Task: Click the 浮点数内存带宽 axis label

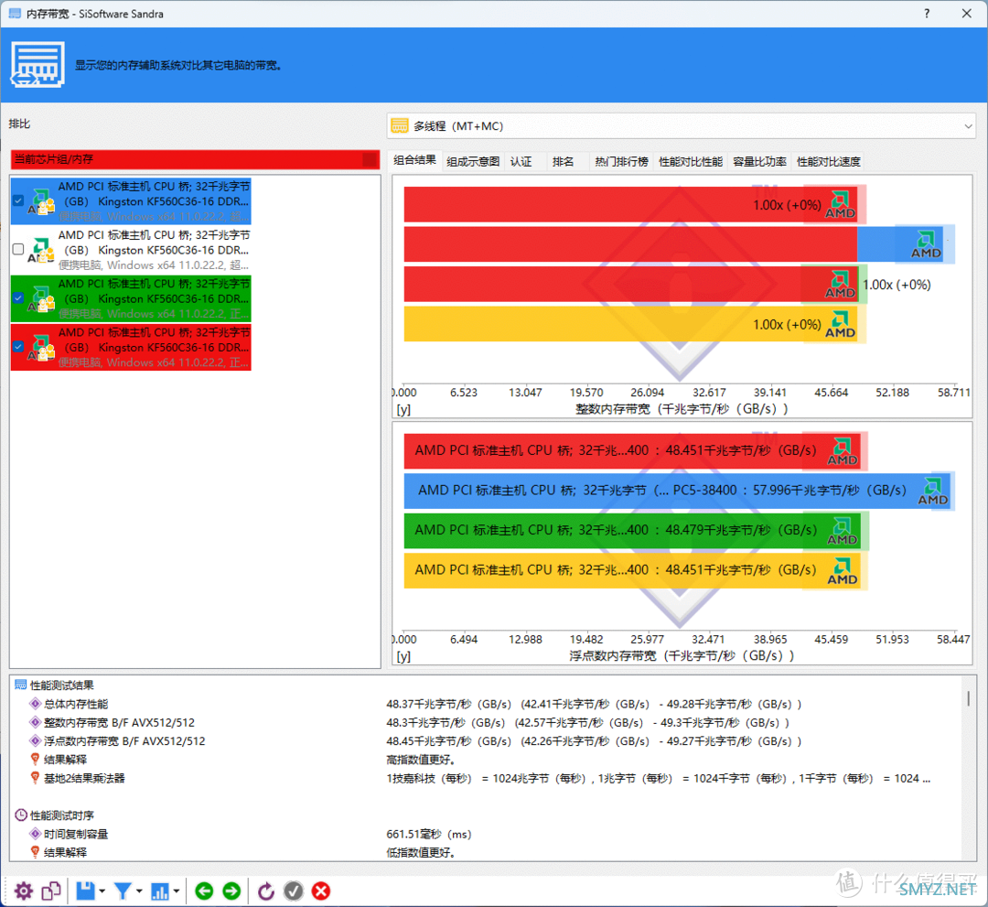Action: pyautogui.click(x=682, y=655)
